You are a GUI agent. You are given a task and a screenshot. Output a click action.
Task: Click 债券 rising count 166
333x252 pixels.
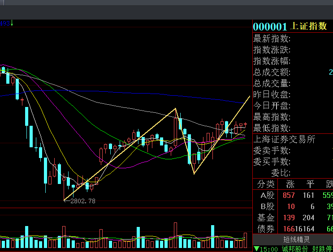click(x=289, y=229)
